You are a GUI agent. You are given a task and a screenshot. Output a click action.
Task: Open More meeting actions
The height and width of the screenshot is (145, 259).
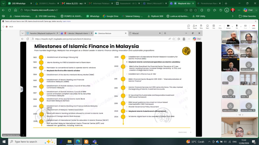click(220, 26)
